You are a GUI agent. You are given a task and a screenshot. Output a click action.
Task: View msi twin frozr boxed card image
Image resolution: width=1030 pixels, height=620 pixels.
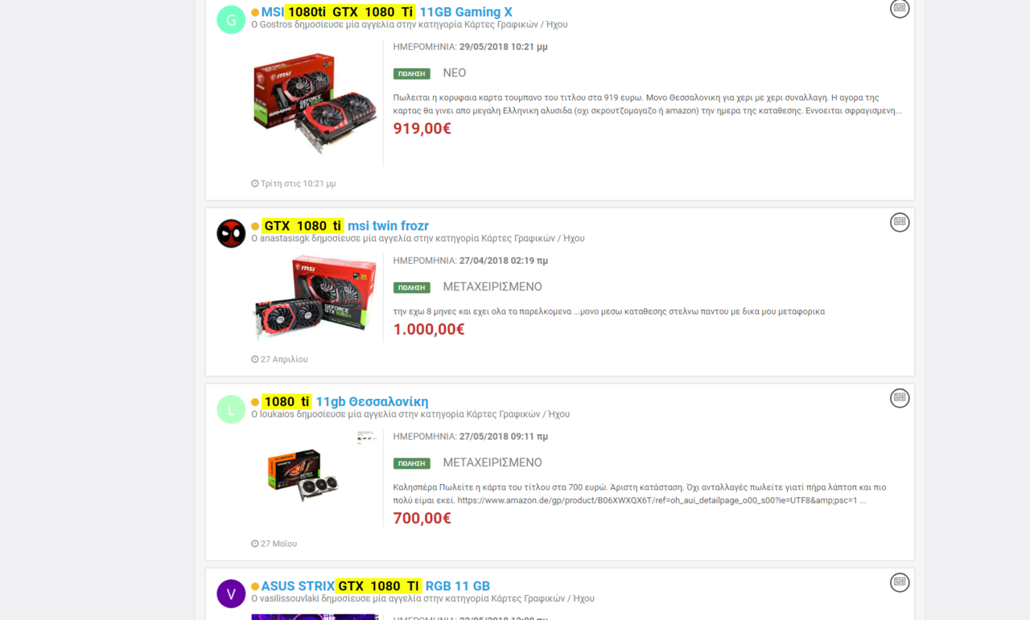(315, 298)
